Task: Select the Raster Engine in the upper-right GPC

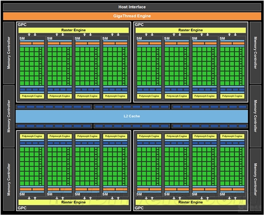Action: (x=191, y=30)
